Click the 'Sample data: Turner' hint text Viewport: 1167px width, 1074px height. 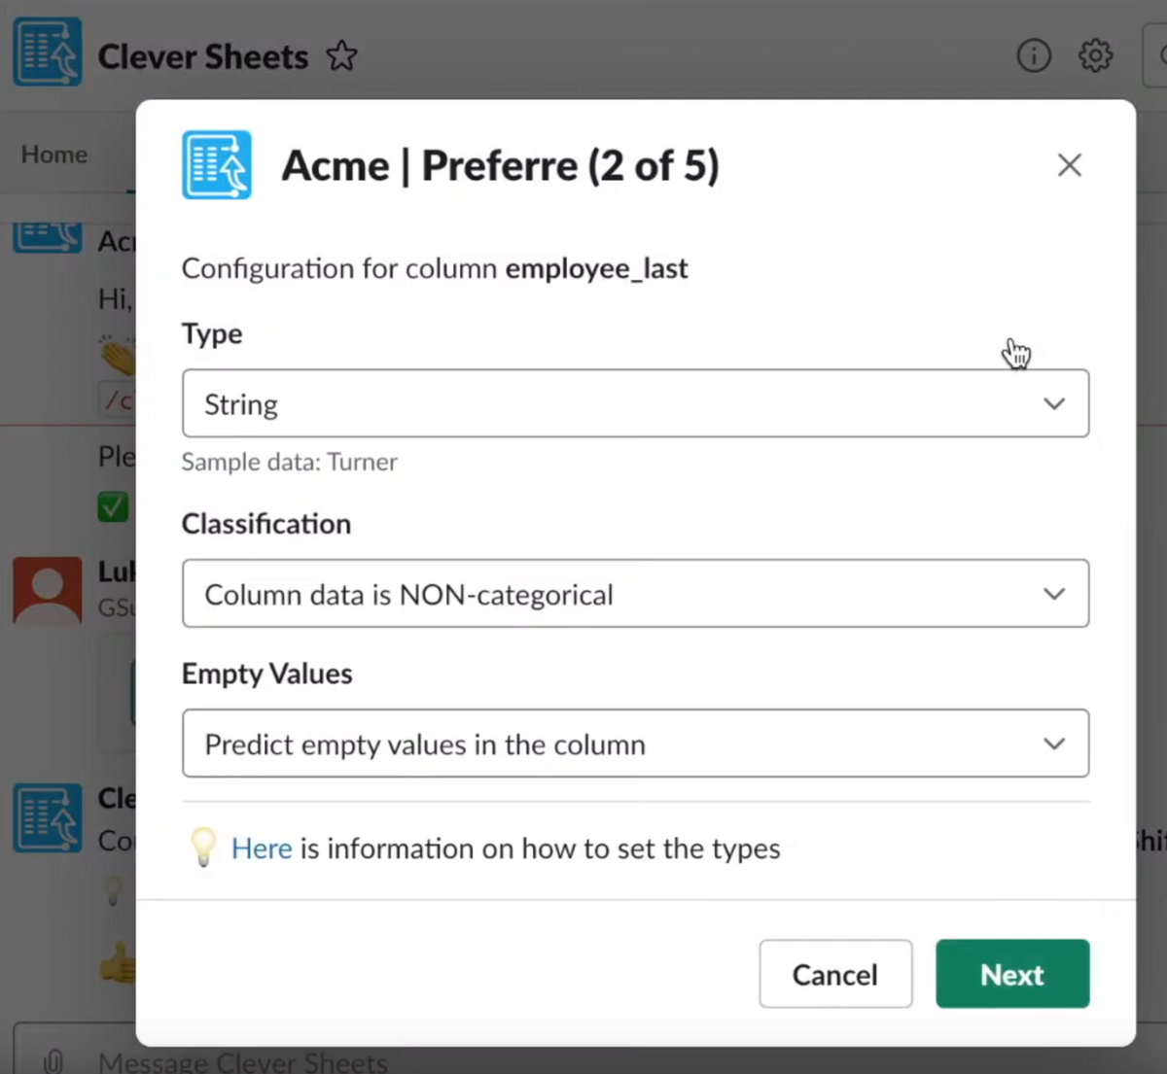coord(290,462)
